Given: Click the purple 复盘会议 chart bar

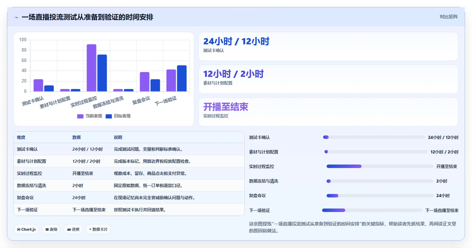Looking at the screenshot, I should (x=145, y=82).
